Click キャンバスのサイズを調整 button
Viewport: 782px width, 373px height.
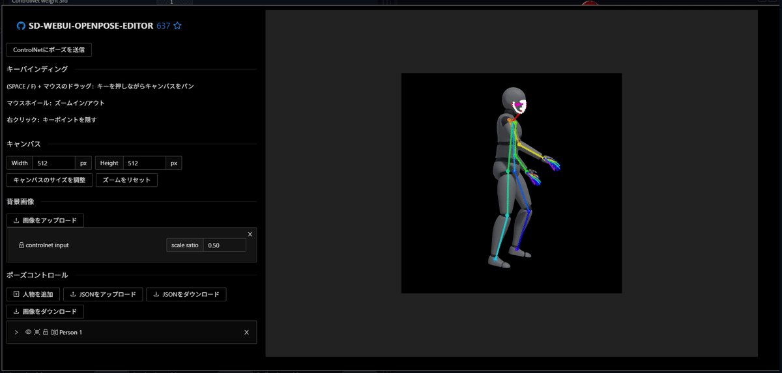50,180
